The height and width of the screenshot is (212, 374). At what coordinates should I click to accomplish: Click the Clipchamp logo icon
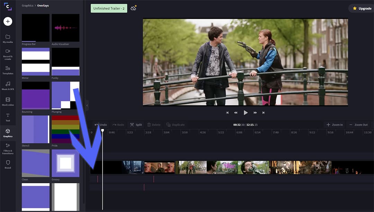(8, 7)
